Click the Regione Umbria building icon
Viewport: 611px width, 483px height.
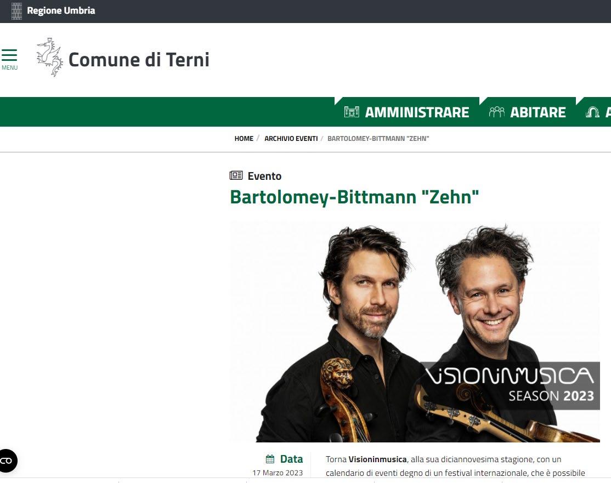16,11
